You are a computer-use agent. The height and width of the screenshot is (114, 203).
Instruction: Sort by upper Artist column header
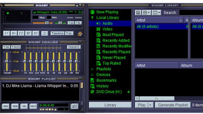[159, 20]
